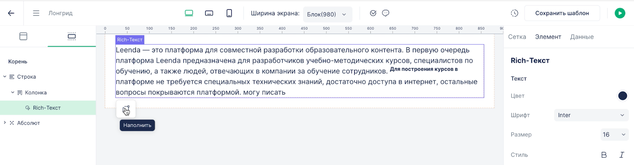The width and height of the screenshot is (634, 165).
Task: Select the mobile phone preview icon
Action: [229, 13]
